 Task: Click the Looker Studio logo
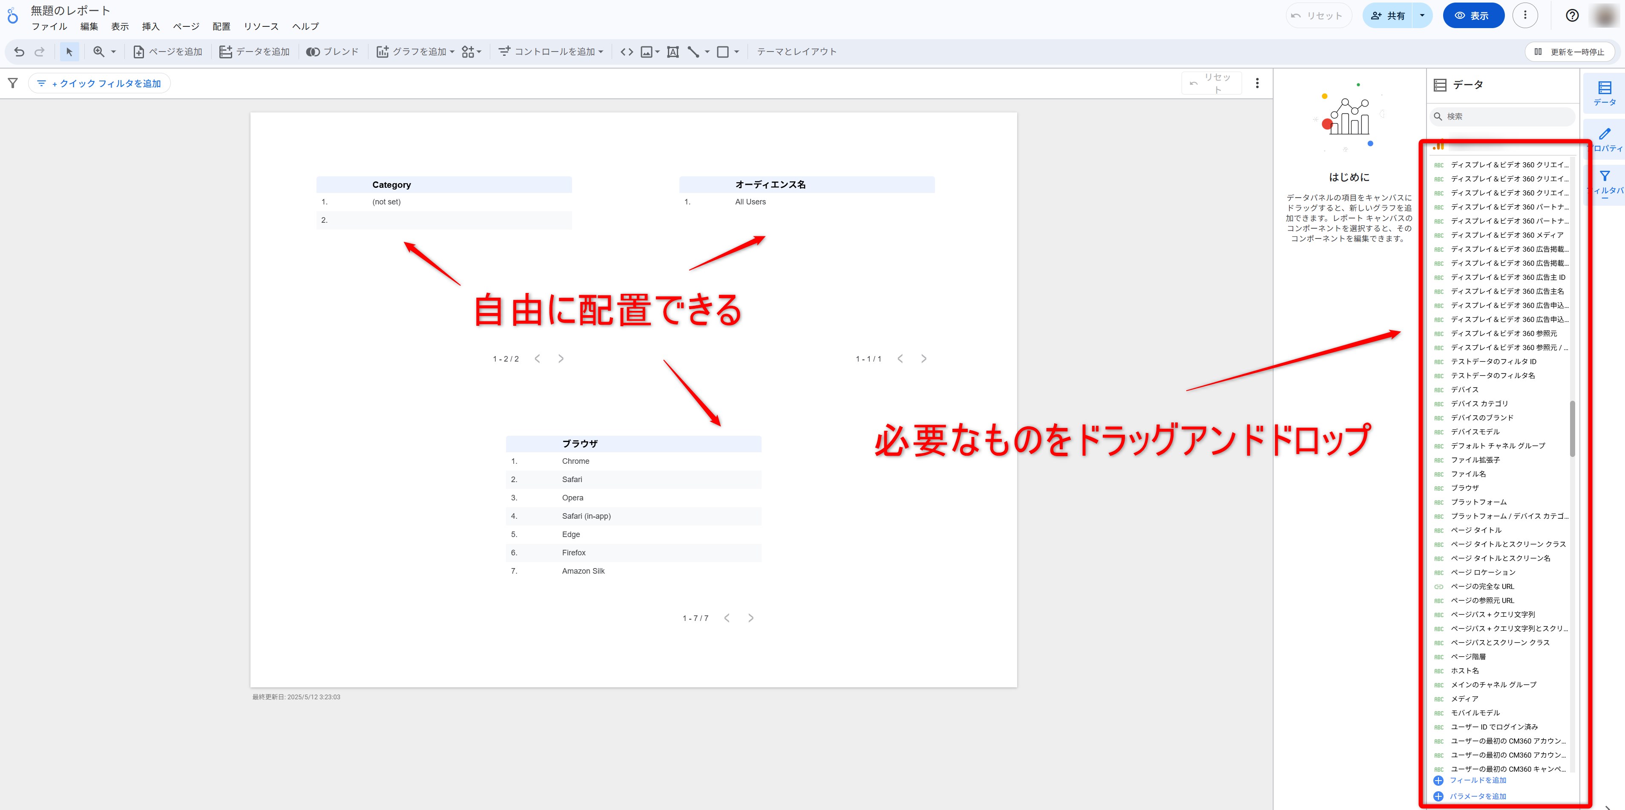point(13,16)
